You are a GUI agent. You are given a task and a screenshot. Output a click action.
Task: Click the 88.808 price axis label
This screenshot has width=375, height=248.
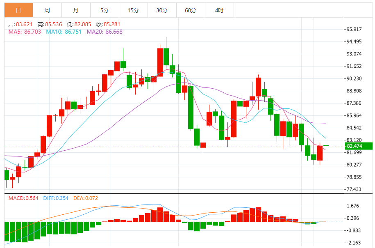click(x=354, y=91)
